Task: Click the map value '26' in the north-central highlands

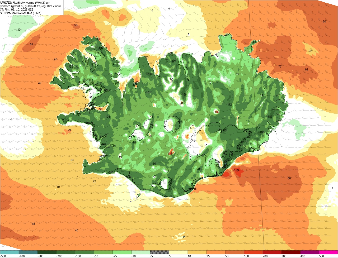Action: tap(182, 103)
